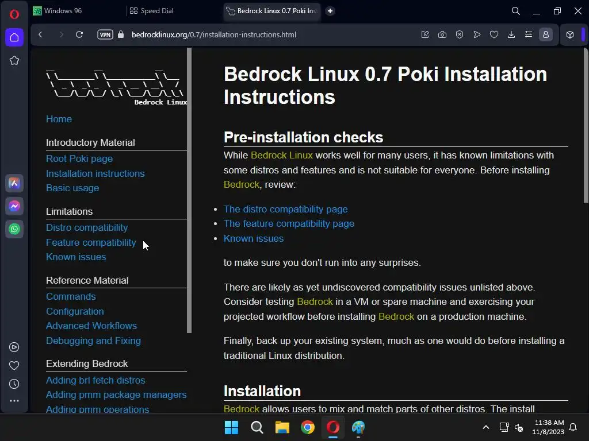Add page to bookmarks heart in toolbar
Screen dimensions: 589x441
[494, 34]
